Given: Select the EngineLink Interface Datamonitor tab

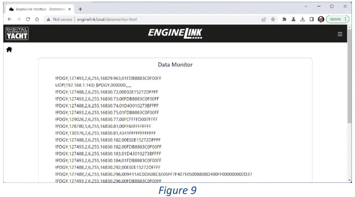Looking at the screenshot, I should (38, 9).
